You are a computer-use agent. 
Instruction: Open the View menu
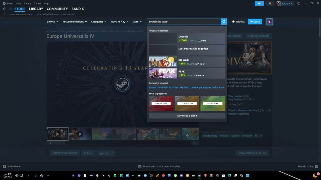pyautogui.click(x=18, y=3)
